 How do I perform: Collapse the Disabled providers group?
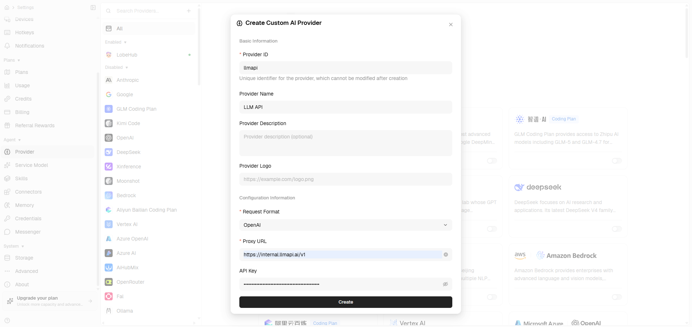pos(117,67)
